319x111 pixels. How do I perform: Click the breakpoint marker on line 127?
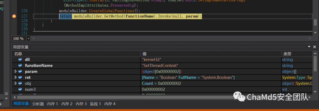click(14, 16)
